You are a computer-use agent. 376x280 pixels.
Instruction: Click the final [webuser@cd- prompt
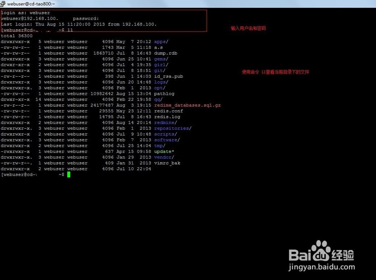click(x=33, y=174)
